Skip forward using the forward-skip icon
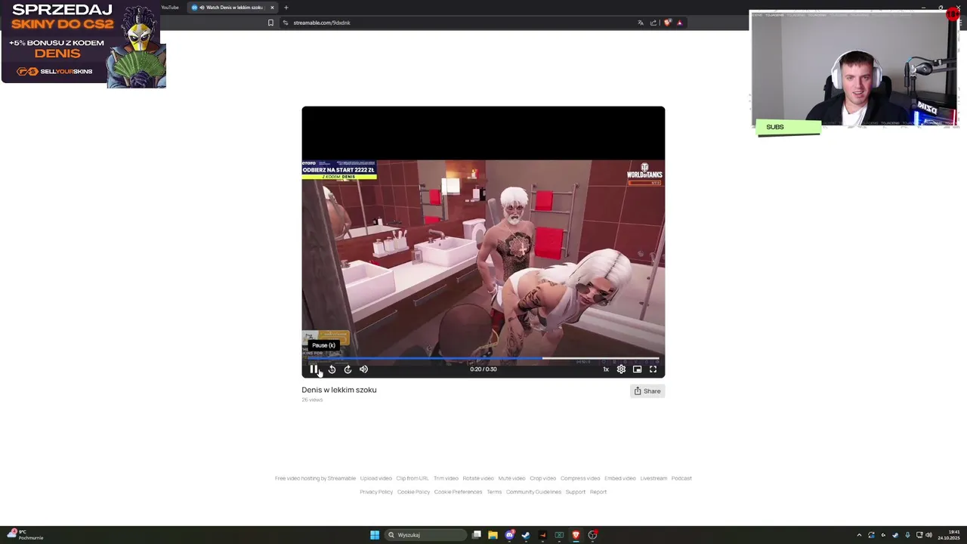This screenshot has height=544, width=967. [348, 369]
